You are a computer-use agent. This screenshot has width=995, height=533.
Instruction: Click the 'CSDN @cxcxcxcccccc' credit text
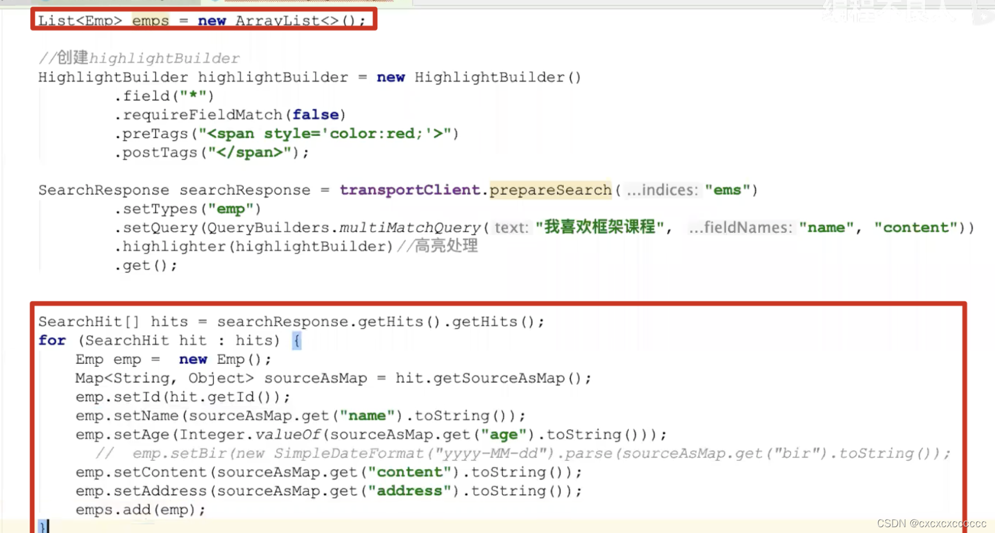pyautogui.click(x=932, y=524)
